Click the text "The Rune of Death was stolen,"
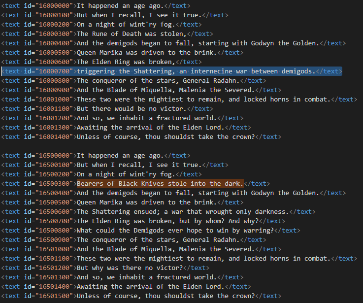The image size is (363, 303). point(132,34)
